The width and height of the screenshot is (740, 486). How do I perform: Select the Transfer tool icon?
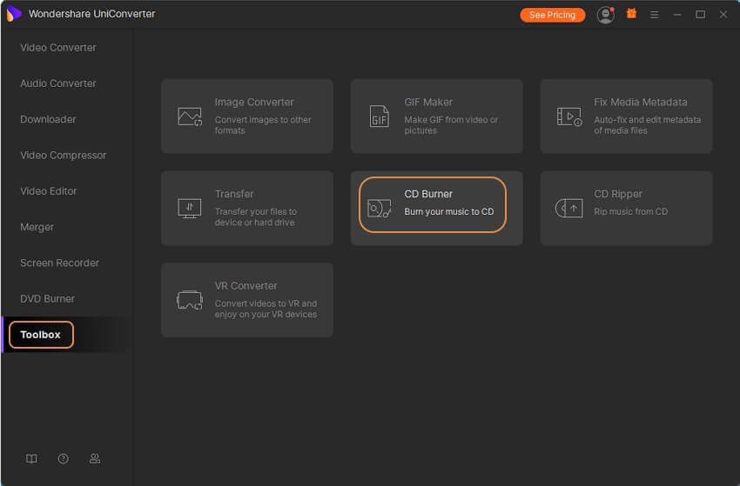[x=190, y=208]
